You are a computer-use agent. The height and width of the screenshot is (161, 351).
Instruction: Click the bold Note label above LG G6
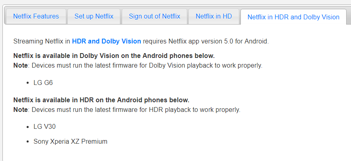click(21, 66)
